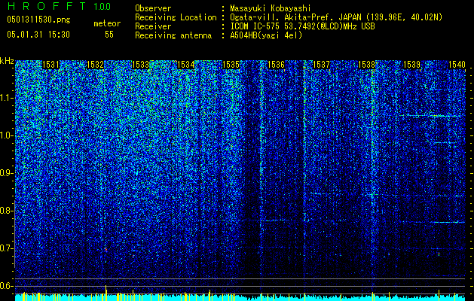Select ICOM IC-575 53.7492 MHz USB text
474x301 pixels.
[x=303, y=26]
